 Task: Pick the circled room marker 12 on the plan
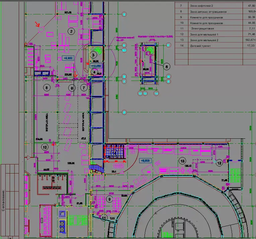[219, 163]
